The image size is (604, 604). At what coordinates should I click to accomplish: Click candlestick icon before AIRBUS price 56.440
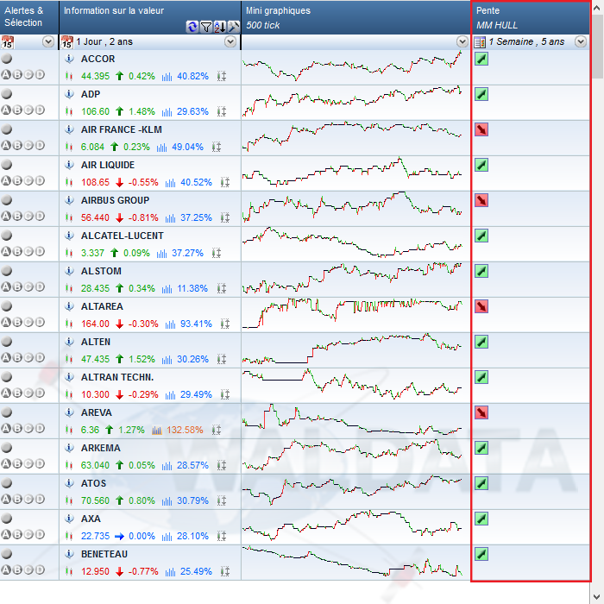pyautogui.click(x=69, y=217)
